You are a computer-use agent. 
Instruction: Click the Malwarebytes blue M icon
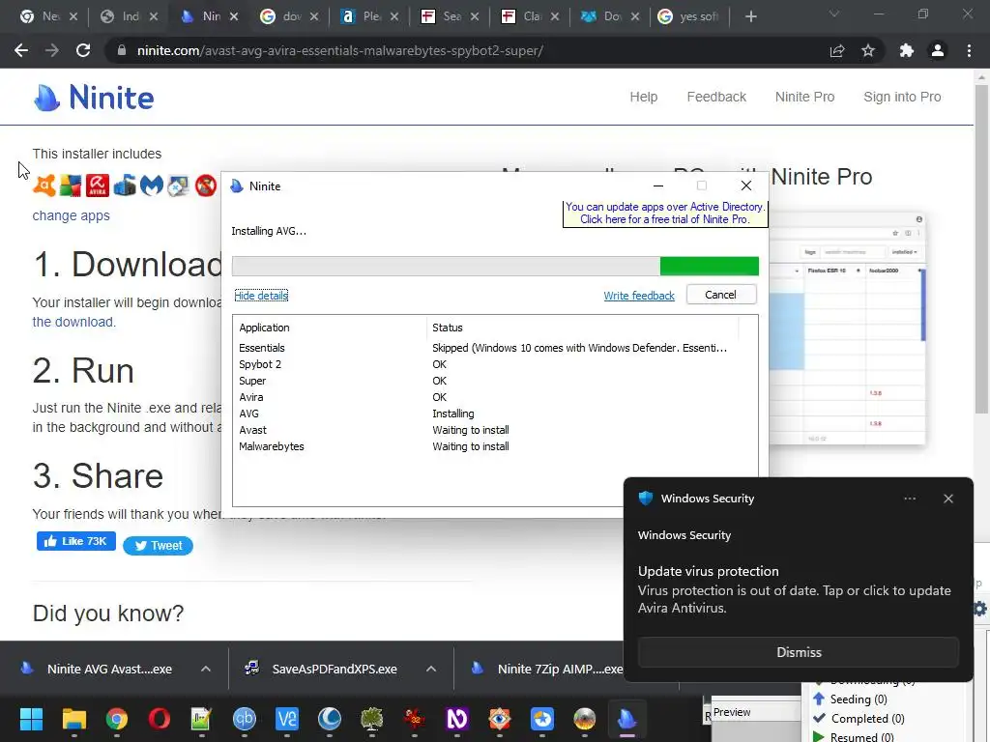152,185
